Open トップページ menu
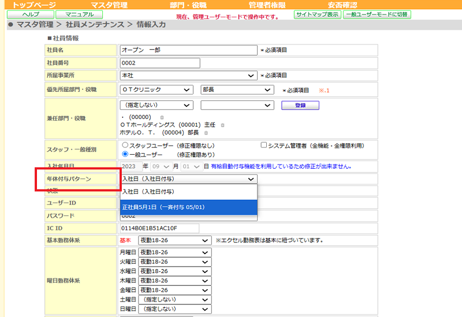This screenshot has height=317, width=462. pyautogui.click(x=34, y=5)
